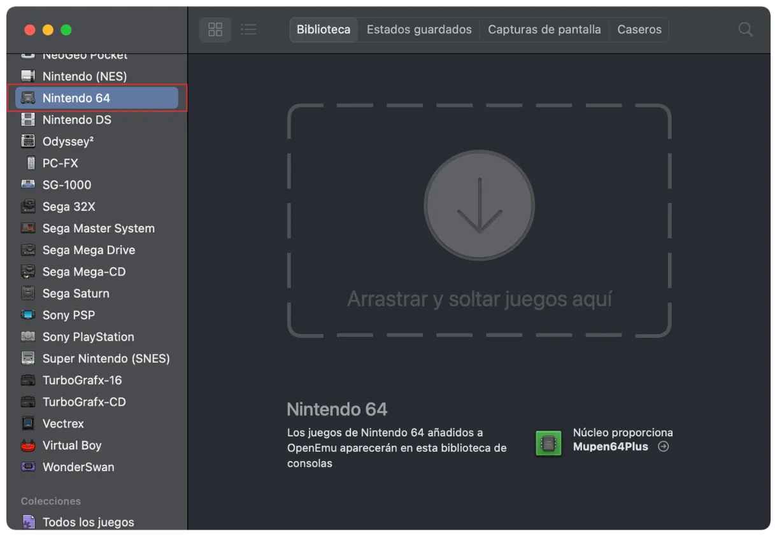
Task: Select the Nintendo DS console icon
Action: coord(28,119)
